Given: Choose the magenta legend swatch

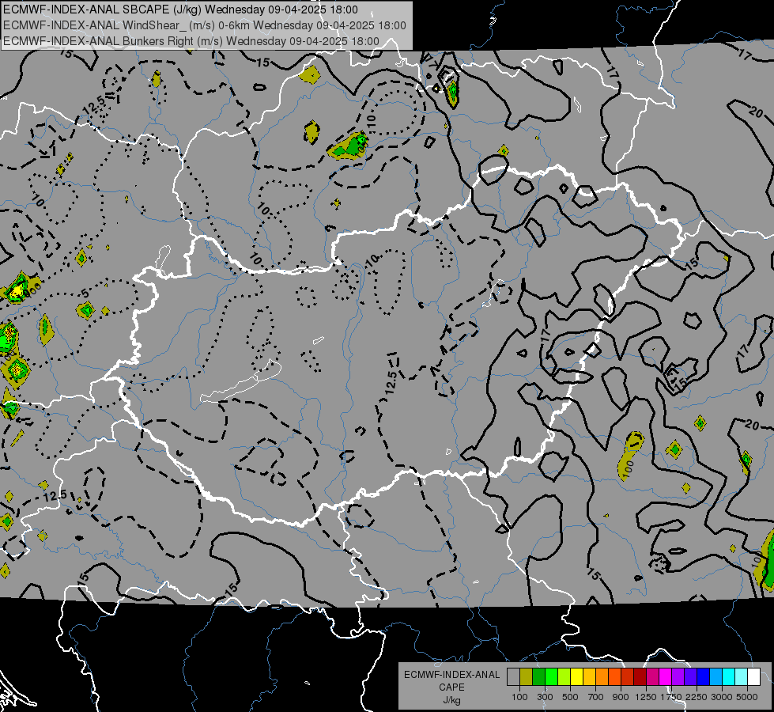Looking at the screenshot, I should [x=666, y=676].
